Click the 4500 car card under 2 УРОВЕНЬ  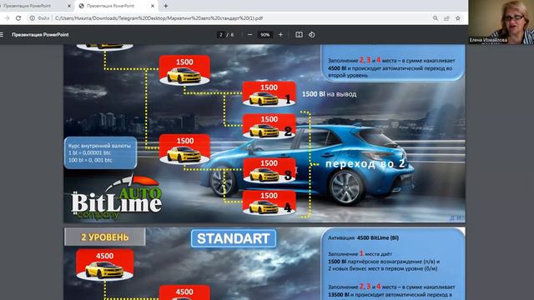[x=104, y=265]
